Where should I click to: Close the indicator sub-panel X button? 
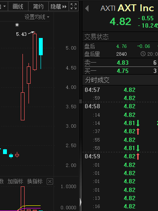[x=50, y=182]
